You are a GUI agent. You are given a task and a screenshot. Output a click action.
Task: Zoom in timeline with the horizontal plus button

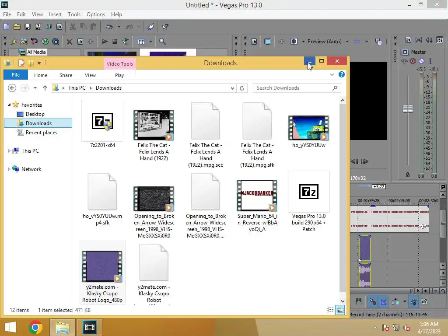pyautogui.click(x=426, y=291)
